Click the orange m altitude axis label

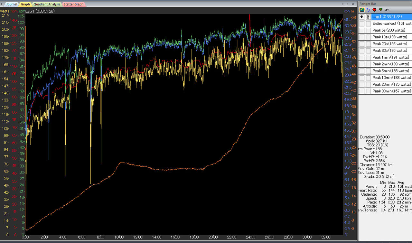pyautogui.click(x=352, y=11)
